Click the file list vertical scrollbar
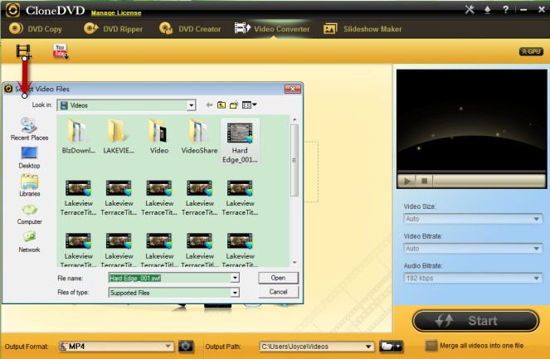This screenshot has width=550, height=359. (x=294, y=160)
